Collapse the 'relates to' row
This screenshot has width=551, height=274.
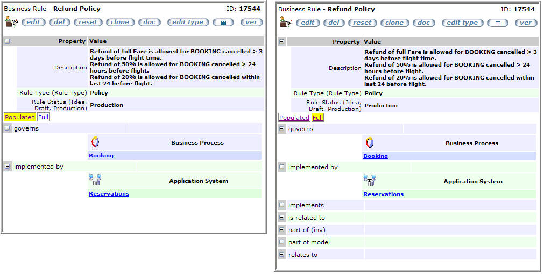(282, 255)
